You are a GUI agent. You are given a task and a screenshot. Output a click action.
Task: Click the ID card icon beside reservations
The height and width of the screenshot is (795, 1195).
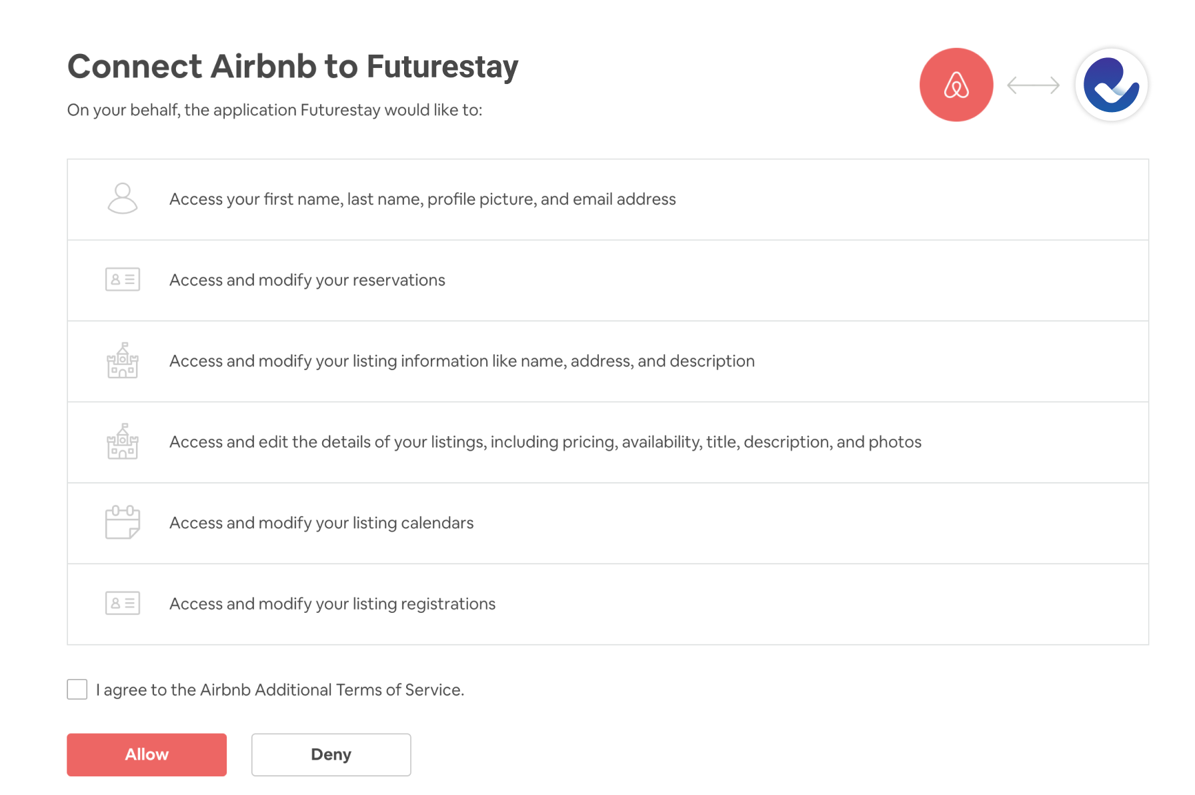tap(123, 279)
